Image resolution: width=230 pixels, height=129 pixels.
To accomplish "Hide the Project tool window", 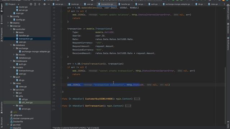I will (49, 4).
